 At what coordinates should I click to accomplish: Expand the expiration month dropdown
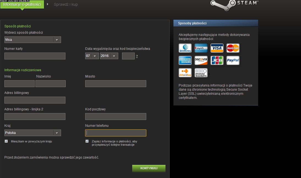click(92, 56)
